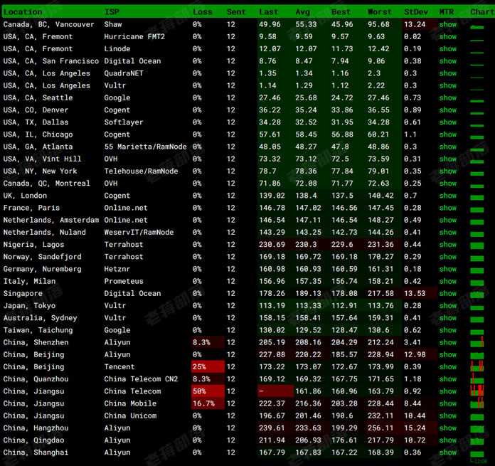The image size is (495, 466).
Task: Sort by the Avg column header
Action: point(302,12)
